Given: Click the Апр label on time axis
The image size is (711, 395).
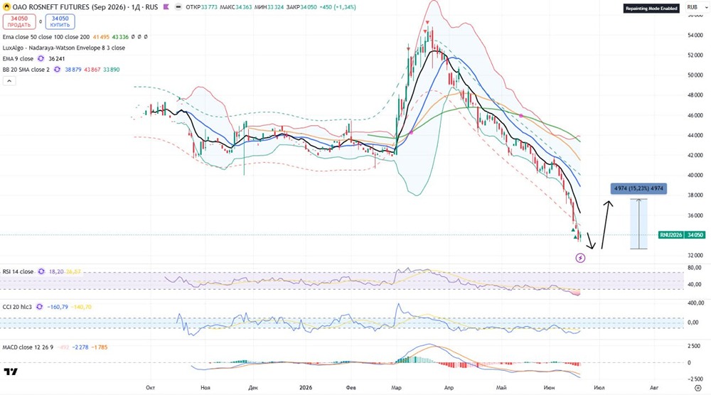Looking at the screenshot, I should click(449, 388).
